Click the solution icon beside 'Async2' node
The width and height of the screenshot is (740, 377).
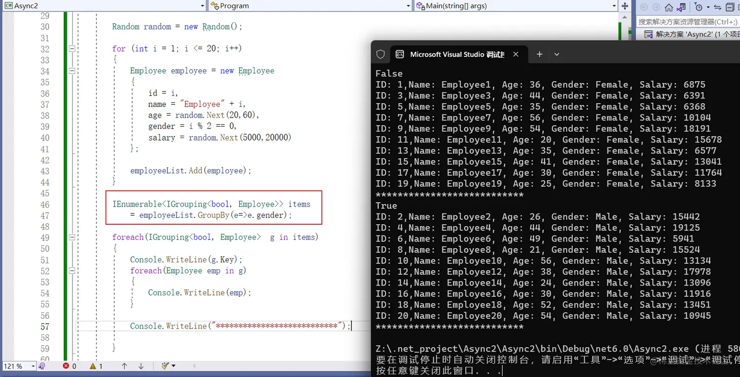pyautogui.click(x=648, y=34)
